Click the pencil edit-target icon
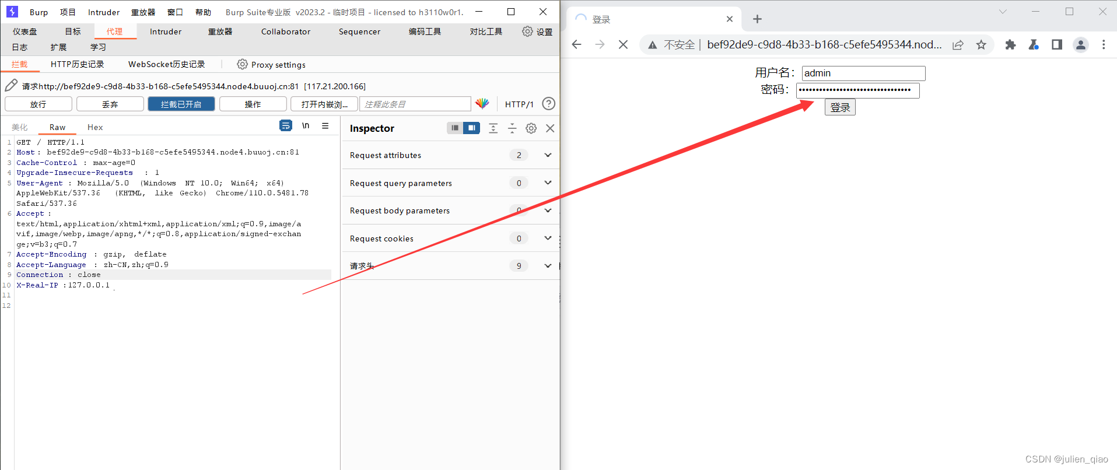This screenshot has width=1117, height=470. pos(11,86)
